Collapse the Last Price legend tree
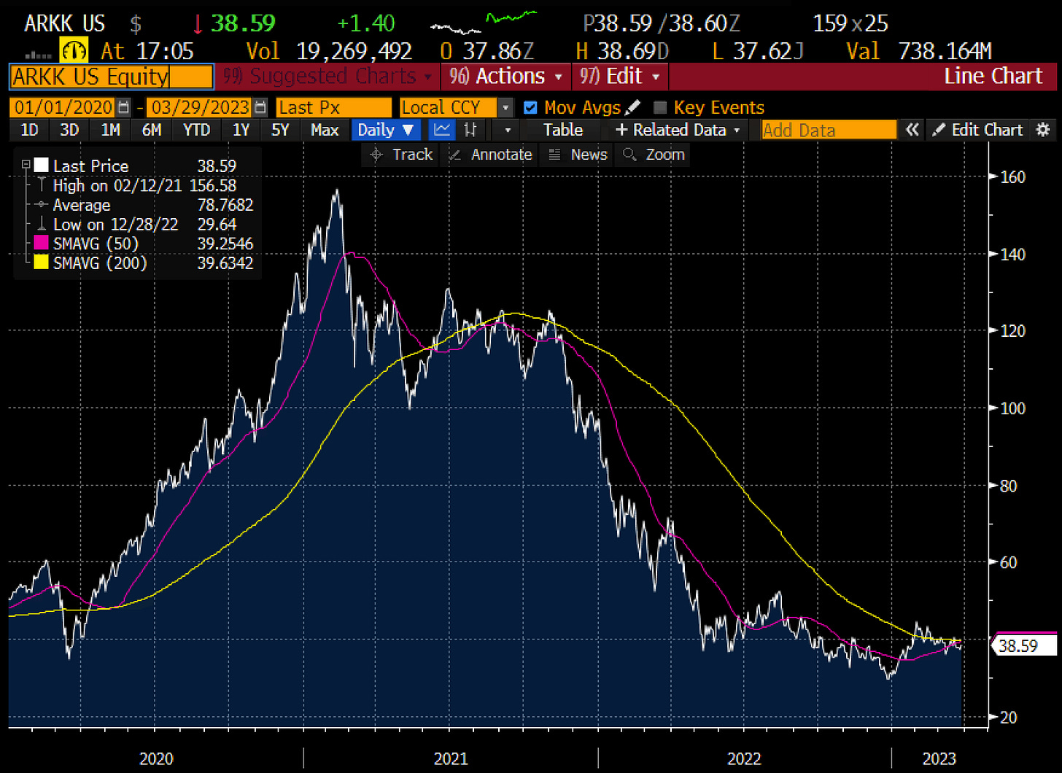The height and width of the screenshot is (773, 1062). tap(26, 166)
